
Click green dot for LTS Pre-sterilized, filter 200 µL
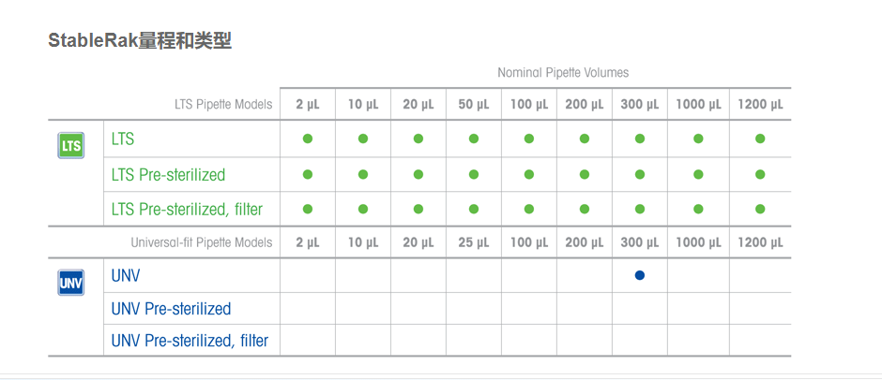[585, 209]
